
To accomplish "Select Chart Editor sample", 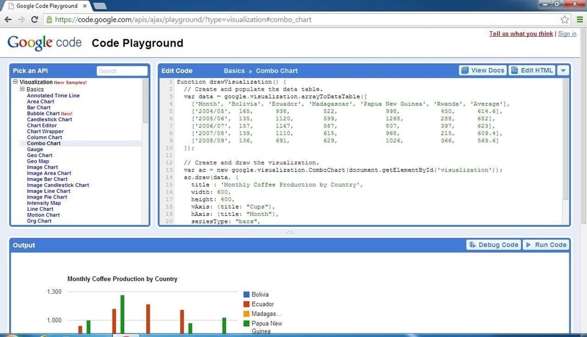I will [x=41, y=126].
